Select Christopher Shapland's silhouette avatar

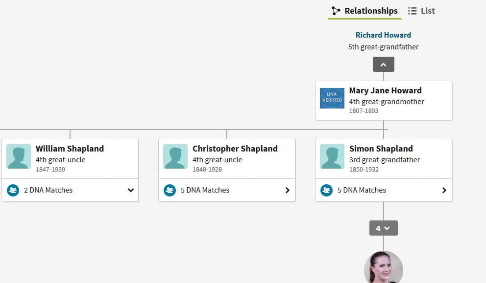pyautogui.click(x=175, y=156)
